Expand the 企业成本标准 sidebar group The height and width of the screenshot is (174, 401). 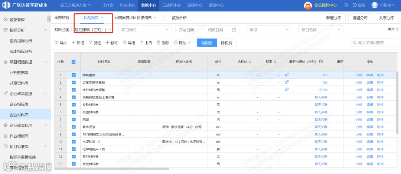[x=46, y=125]
